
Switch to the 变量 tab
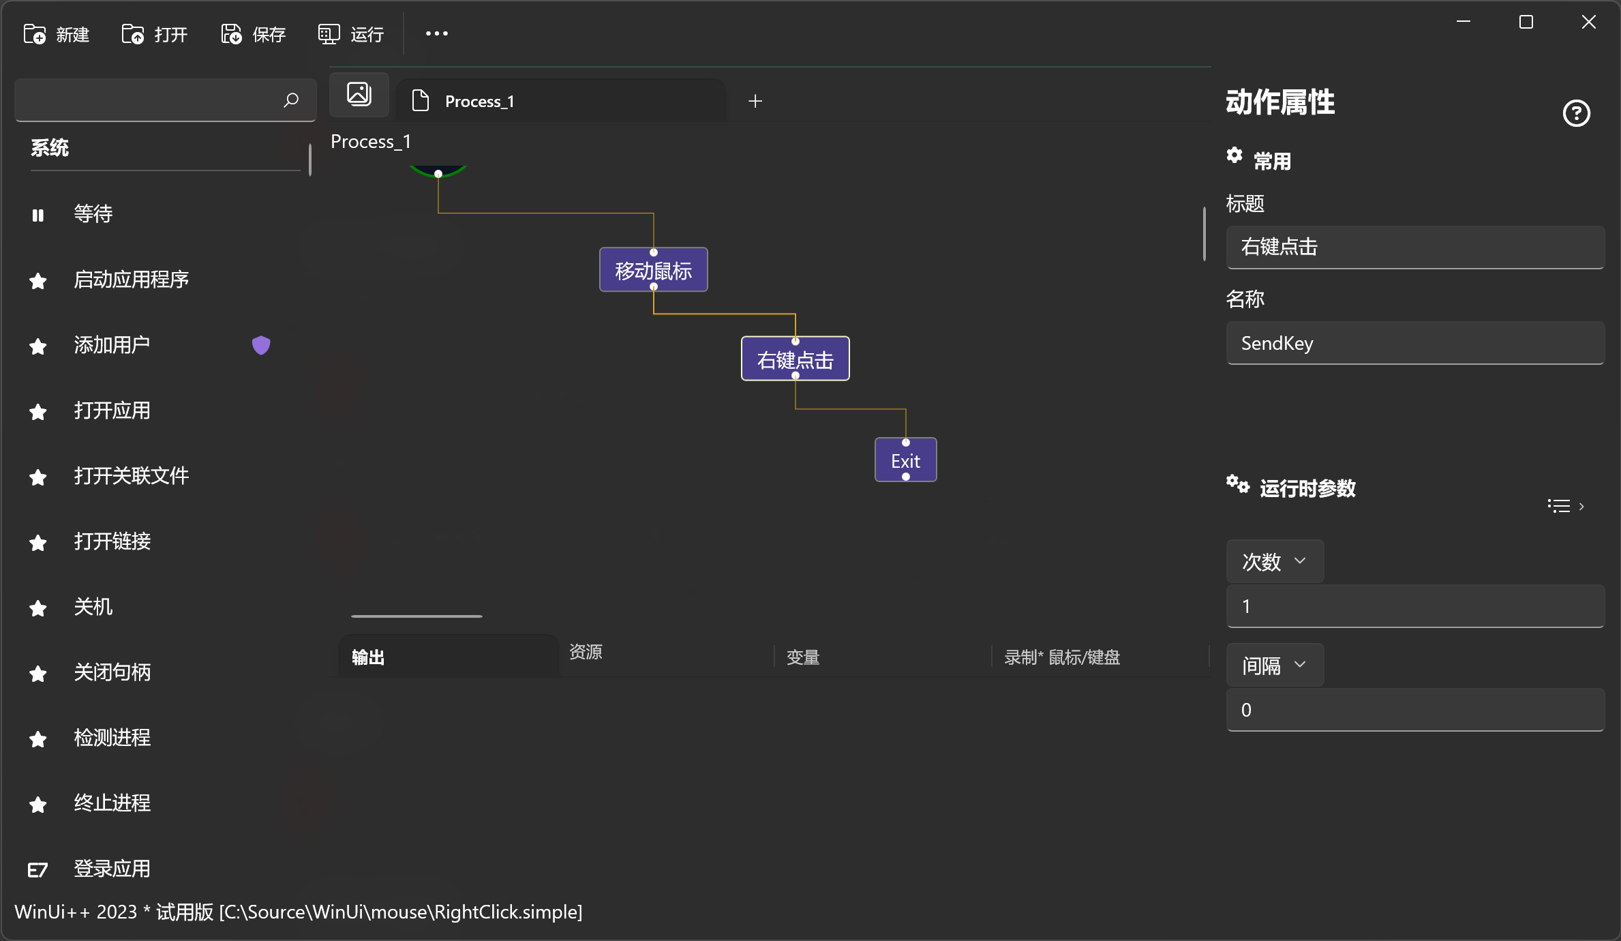click(803, 657)
